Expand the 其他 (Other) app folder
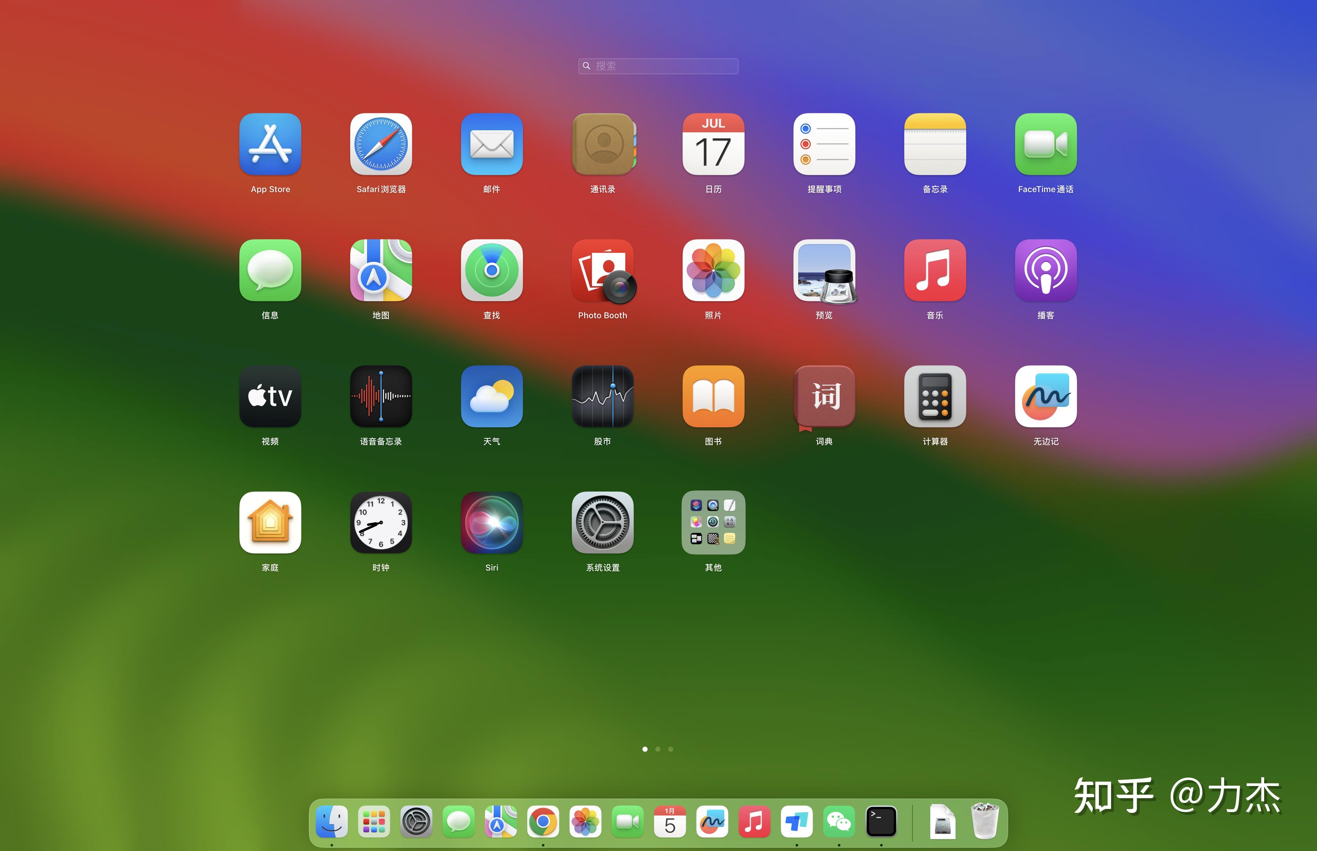 tap(714, 522)
